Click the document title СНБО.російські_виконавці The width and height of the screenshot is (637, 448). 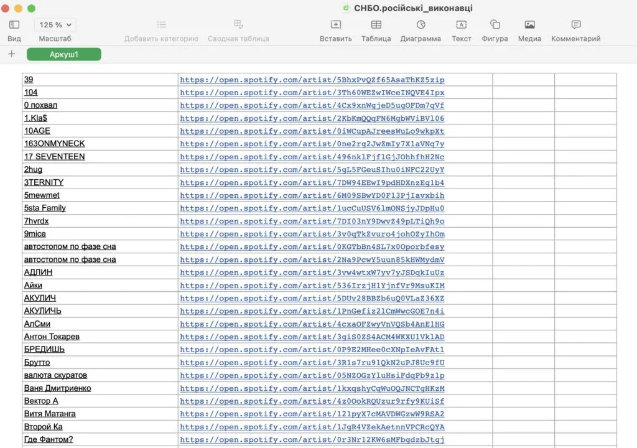(x=412, y=8)
